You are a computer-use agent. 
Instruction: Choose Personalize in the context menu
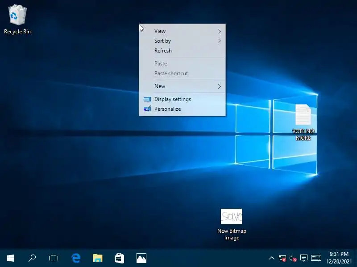pyautogui.click(x=183, y=109)
